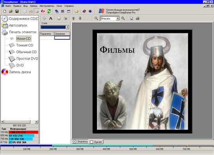This screenshot has height=155, width=214.
Task: Print the label with the printer icon
Action: 138,18
